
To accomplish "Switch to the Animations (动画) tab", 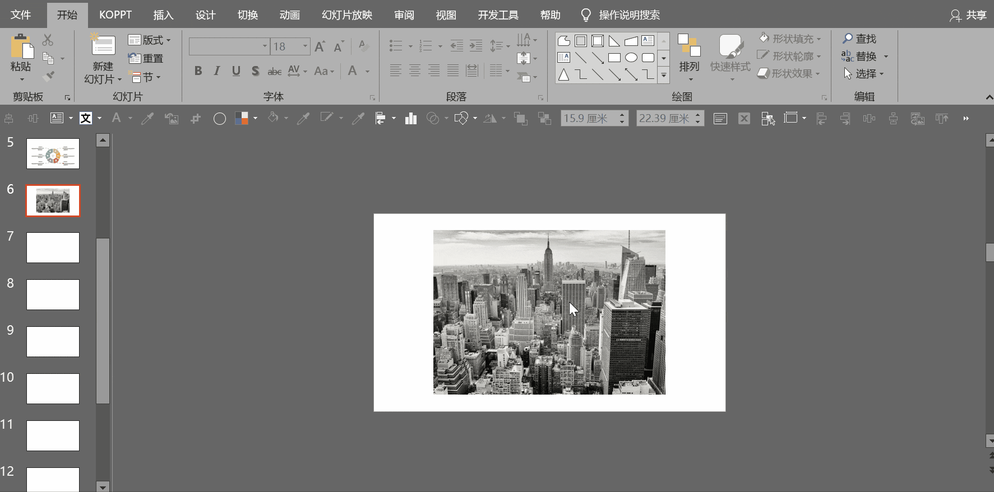I will [289, 15].
